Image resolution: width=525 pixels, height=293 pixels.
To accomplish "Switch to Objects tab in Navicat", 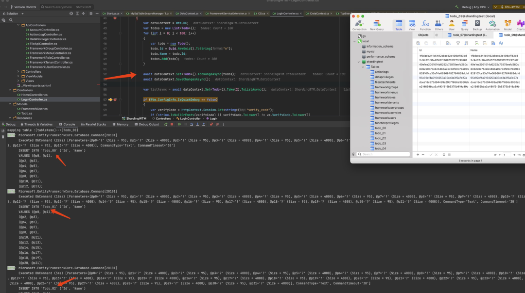I will click(x=423, y=35).
